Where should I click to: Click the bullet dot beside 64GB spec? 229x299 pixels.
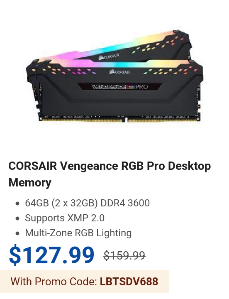[17, 203]
